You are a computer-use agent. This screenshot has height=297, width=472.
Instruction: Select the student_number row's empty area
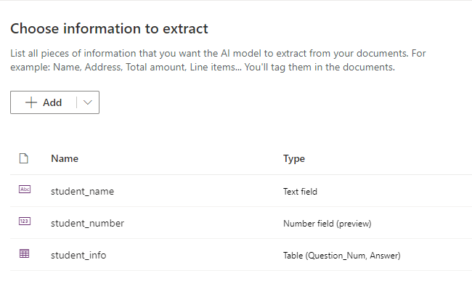click(421, 223)
